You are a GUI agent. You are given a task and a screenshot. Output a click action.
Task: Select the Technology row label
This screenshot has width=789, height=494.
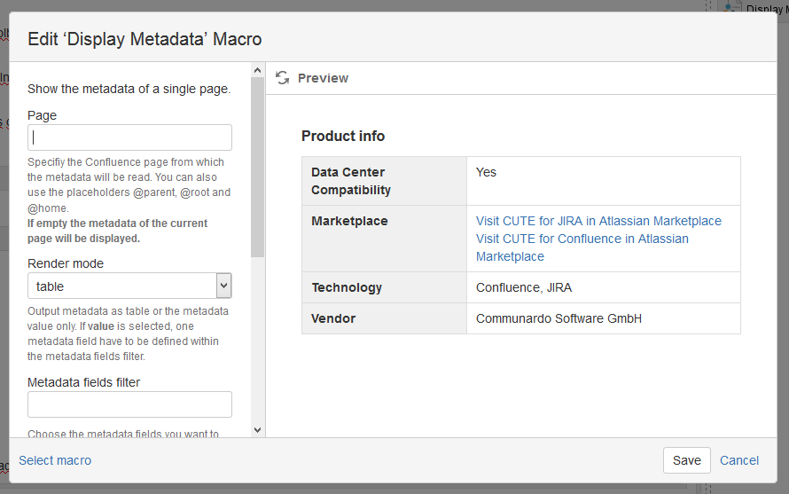(x=347, y=287)
